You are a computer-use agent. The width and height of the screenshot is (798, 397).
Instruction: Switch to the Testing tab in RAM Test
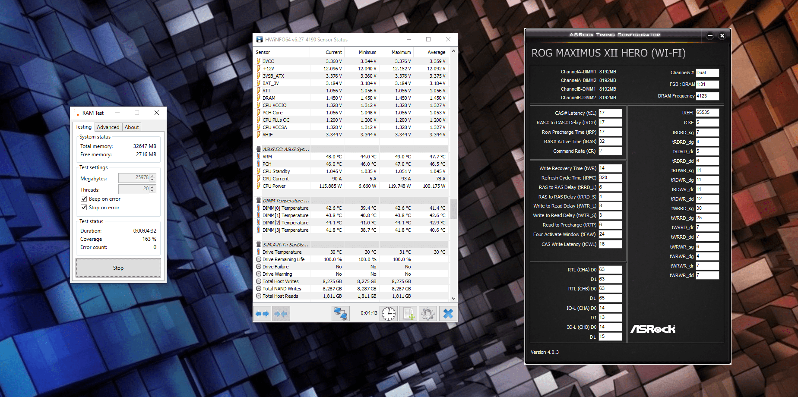(x=84, y=127)
